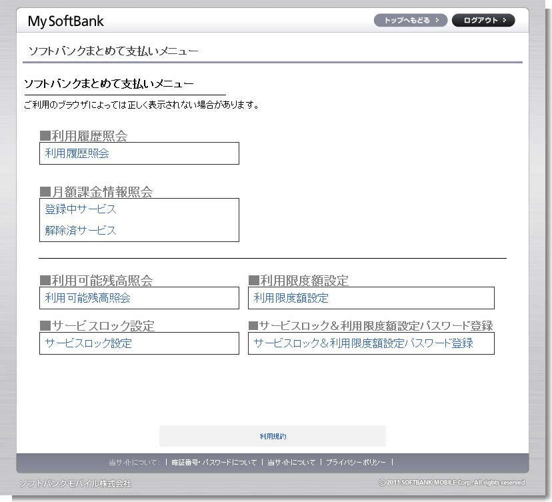Click the 2011 SOFTBANK MOBILE copyright text
This screenshot has height=502, width=552.
(453, 483)
